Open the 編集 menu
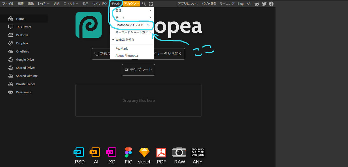This screenshot has width=348, height=167. click(21, 4)
